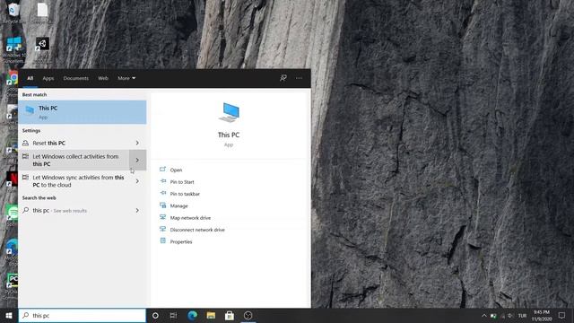Image resolution: width=574 pixels, height=323 pixels.
Task: Open File Explorer from the taskbar
Action: pos(211,315)
